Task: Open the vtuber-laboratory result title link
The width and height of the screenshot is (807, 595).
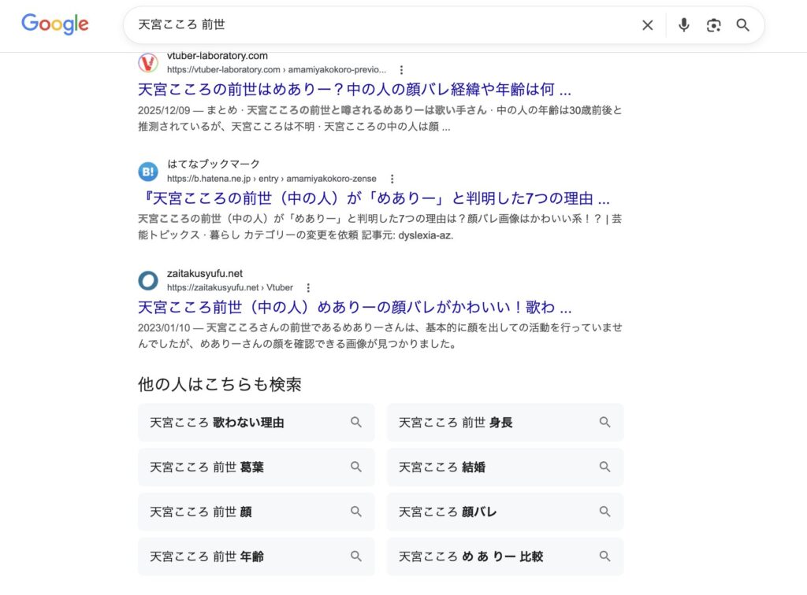Action: pyautogui.click(x=354, y=89)
